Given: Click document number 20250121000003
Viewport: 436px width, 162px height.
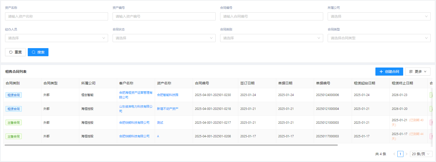Looking at the screenshot, I should tap(327, 123).
